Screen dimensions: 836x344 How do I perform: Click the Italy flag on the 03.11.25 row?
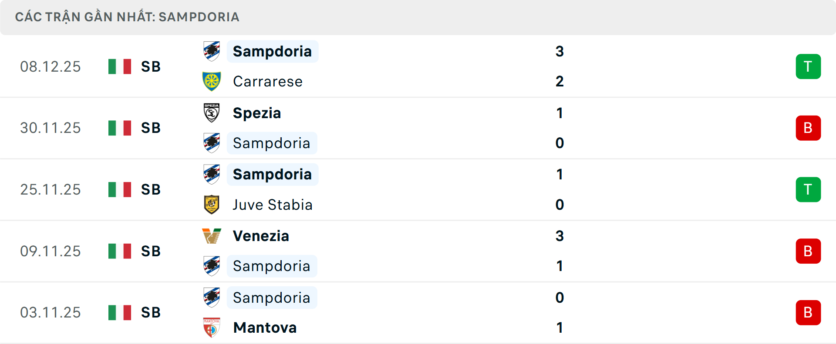click(x=120, y=312)
